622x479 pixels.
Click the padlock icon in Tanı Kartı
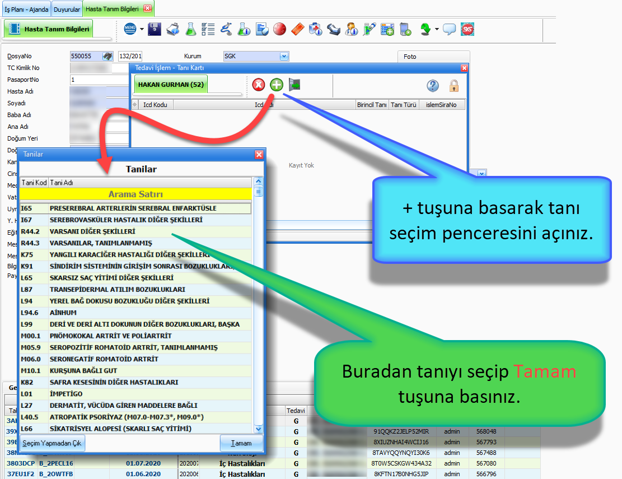pyautogui.click(x=454, y=85)
